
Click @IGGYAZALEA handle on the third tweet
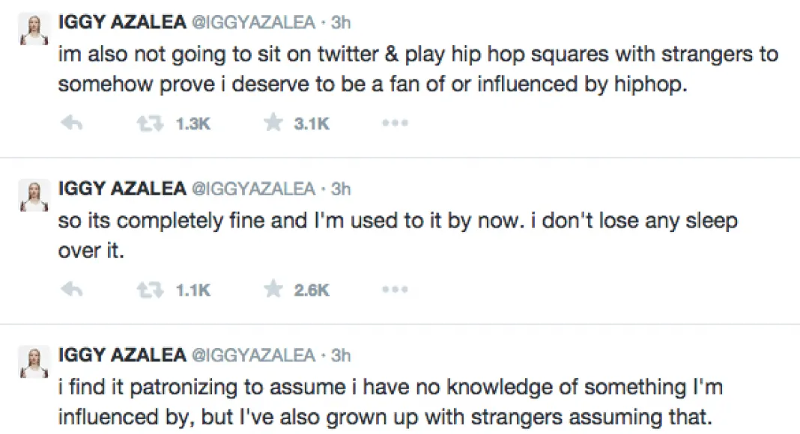pos(254,355)
